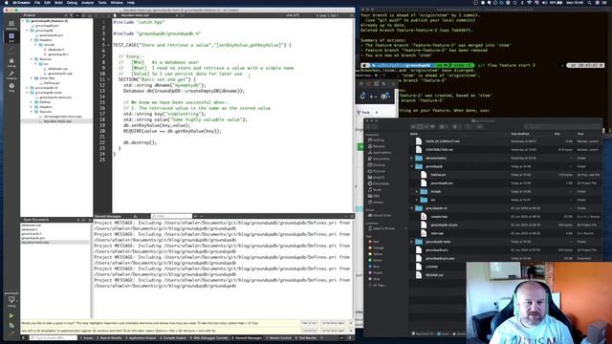This screenshot has height=344, width=612.
Task: Open Applications in the Finder sidebar
Action: [382, 153]
